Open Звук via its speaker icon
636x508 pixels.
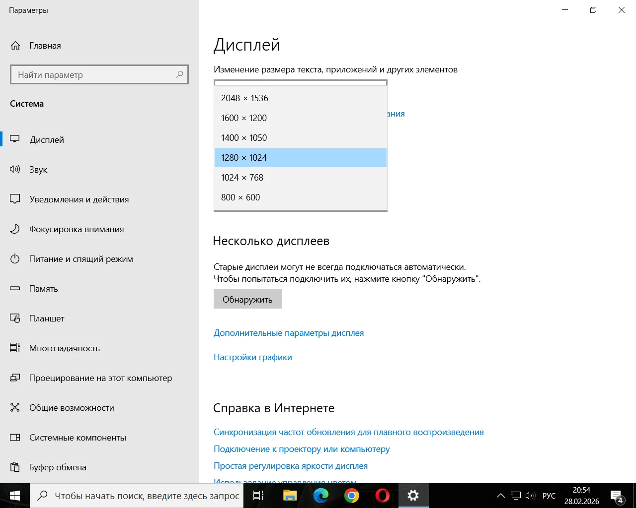pyautogui.click(x=15, y=169)
